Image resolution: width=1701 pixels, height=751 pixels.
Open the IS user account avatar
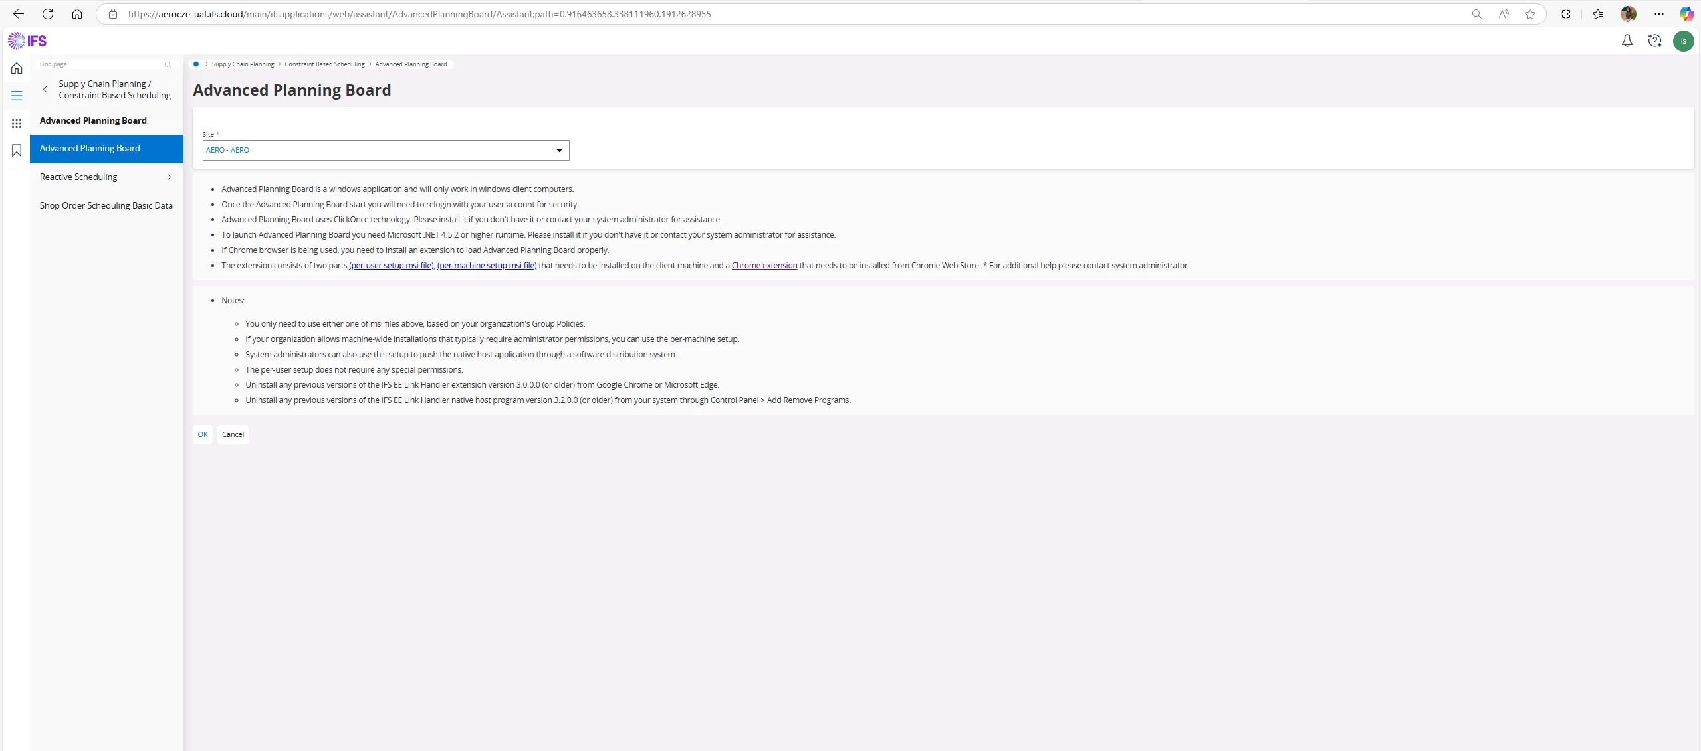tap(1684, 41)
